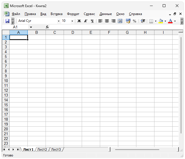Toggle bold formatting (Ж)

point(79,21)
